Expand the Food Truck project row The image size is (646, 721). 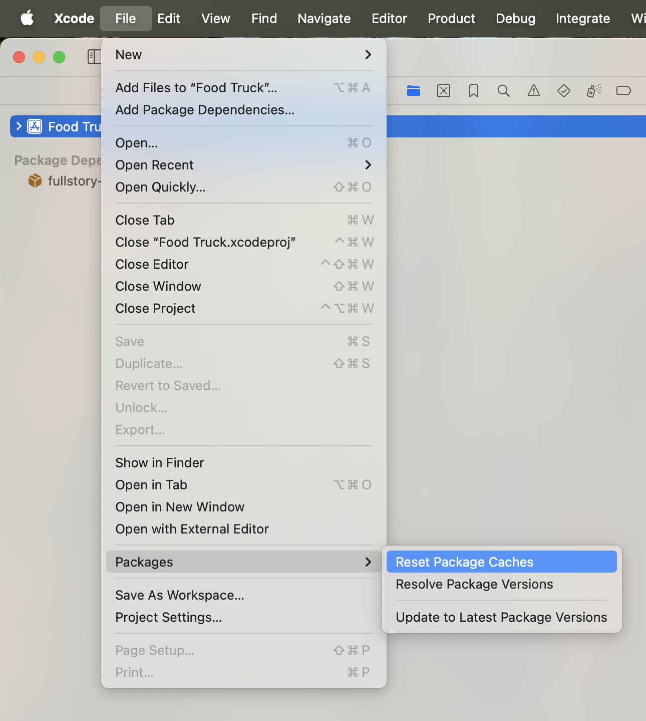(x=19, y=126)
